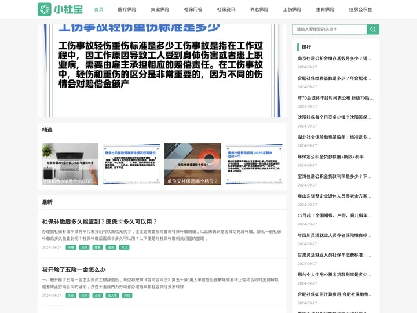417x313 pixels.
Task: Open ranking link 年保定公积金贷款额度
Action: tap(331, 156)
